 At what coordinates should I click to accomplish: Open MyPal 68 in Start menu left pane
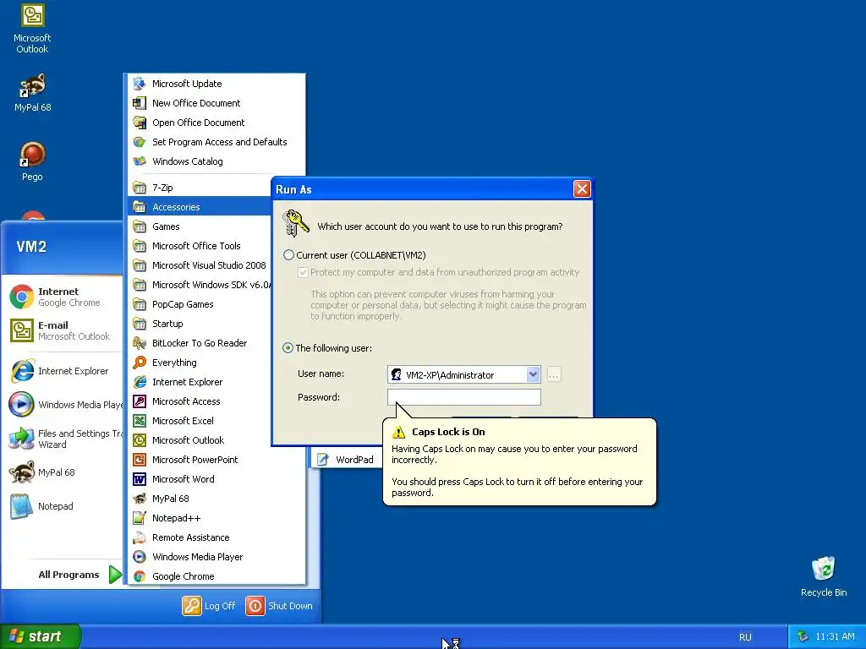62,472
